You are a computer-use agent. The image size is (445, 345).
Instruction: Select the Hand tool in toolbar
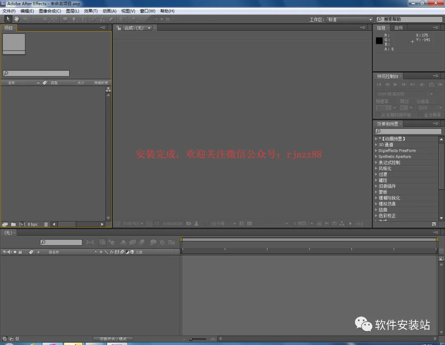point(17,19)
